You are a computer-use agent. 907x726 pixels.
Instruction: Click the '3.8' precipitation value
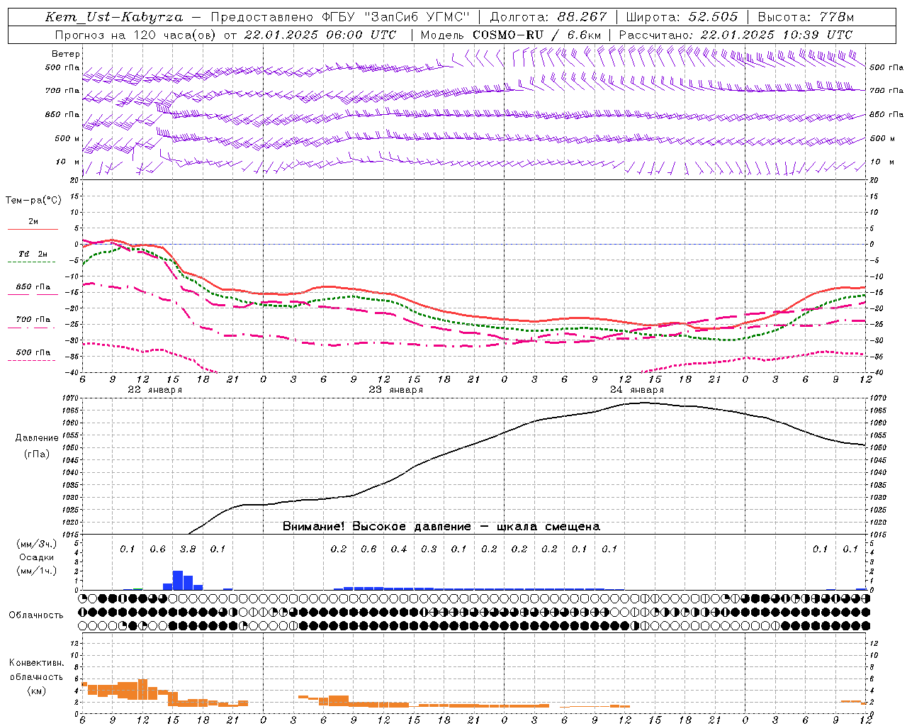(188, 549)
